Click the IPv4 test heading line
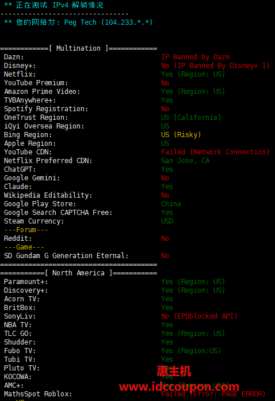275x401 pixels. coord(54,5)
